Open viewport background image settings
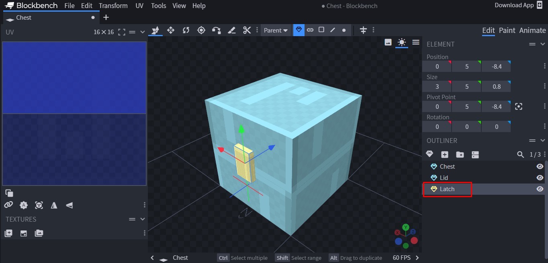The image size is (548, 263). (x=388, y=42)
